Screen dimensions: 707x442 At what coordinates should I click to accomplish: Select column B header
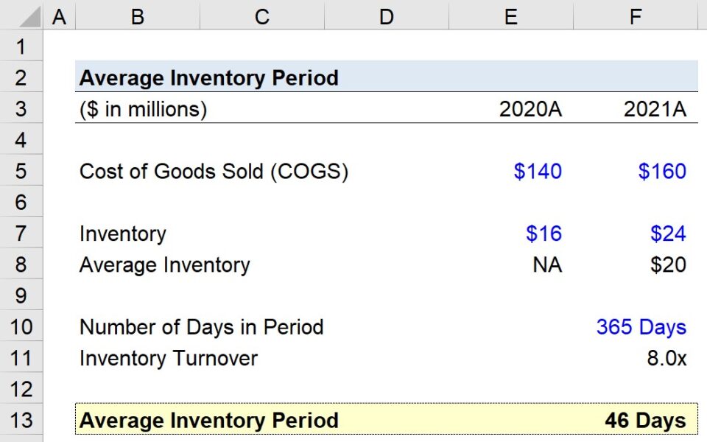pos(137,15)
